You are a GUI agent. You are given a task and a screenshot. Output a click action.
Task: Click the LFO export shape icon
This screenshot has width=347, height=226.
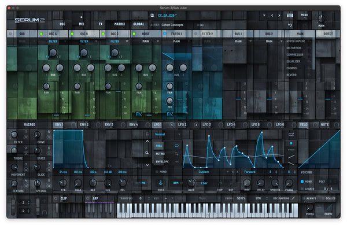(x=291, y=134)
